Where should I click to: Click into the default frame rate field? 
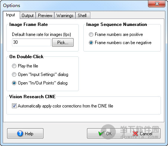[31, 42]
